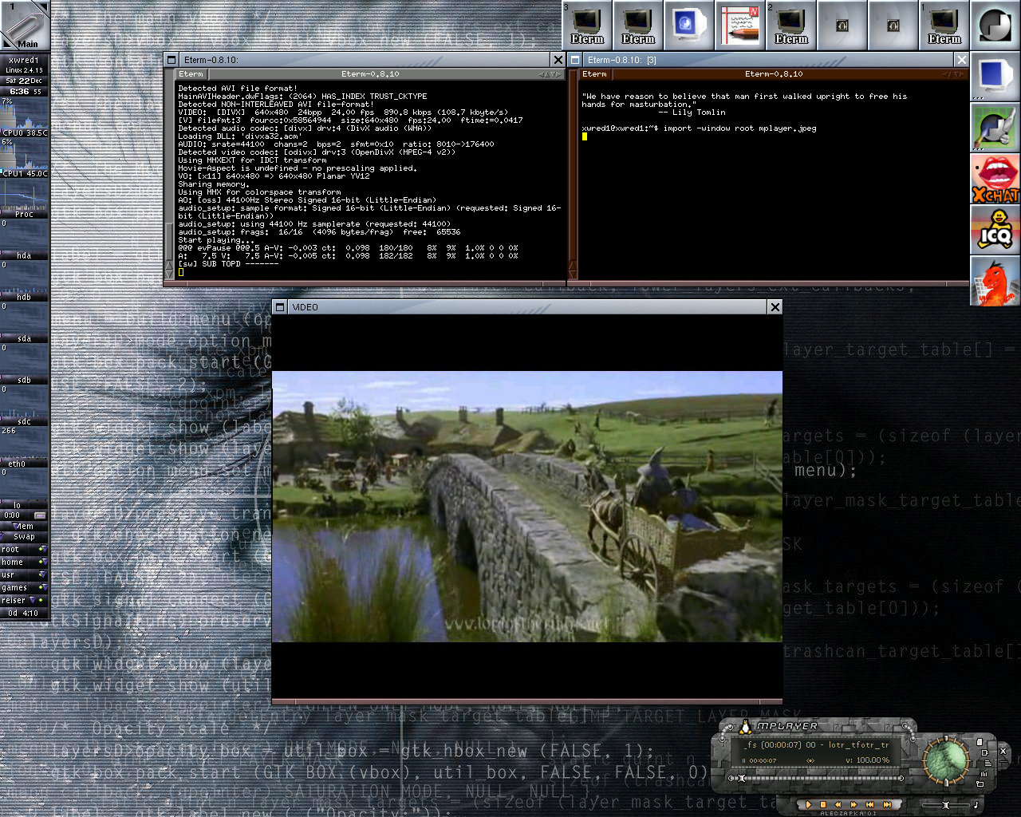Click the lo interface timer button
1021x817 pixels.
pos(40,515)
